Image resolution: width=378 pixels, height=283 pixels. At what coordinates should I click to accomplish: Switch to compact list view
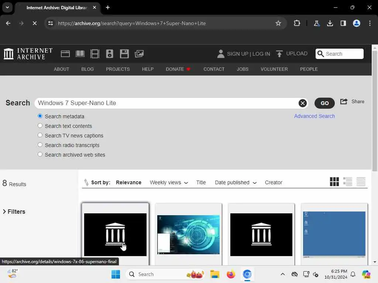coord(361,182)
